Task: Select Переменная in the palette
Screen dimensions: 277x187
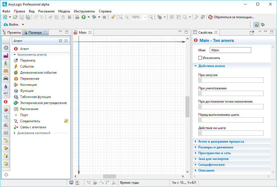Action: [x=30, y=79]
